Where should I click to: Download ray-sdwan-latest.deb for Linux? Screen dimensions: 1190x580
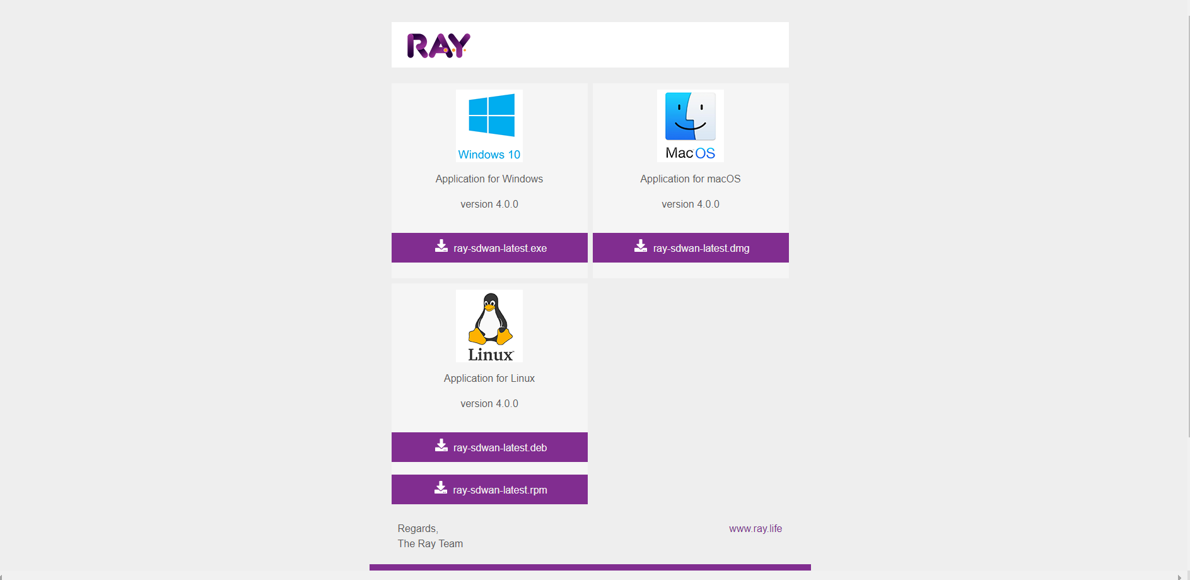pyautogui.click(x=489, y=447)
